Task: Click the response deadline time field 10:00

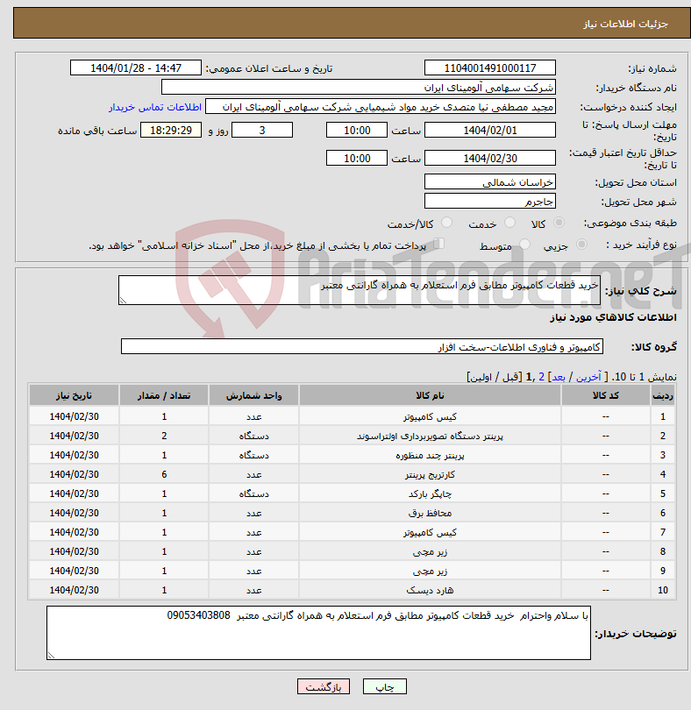Action: [x=357, y=131]
